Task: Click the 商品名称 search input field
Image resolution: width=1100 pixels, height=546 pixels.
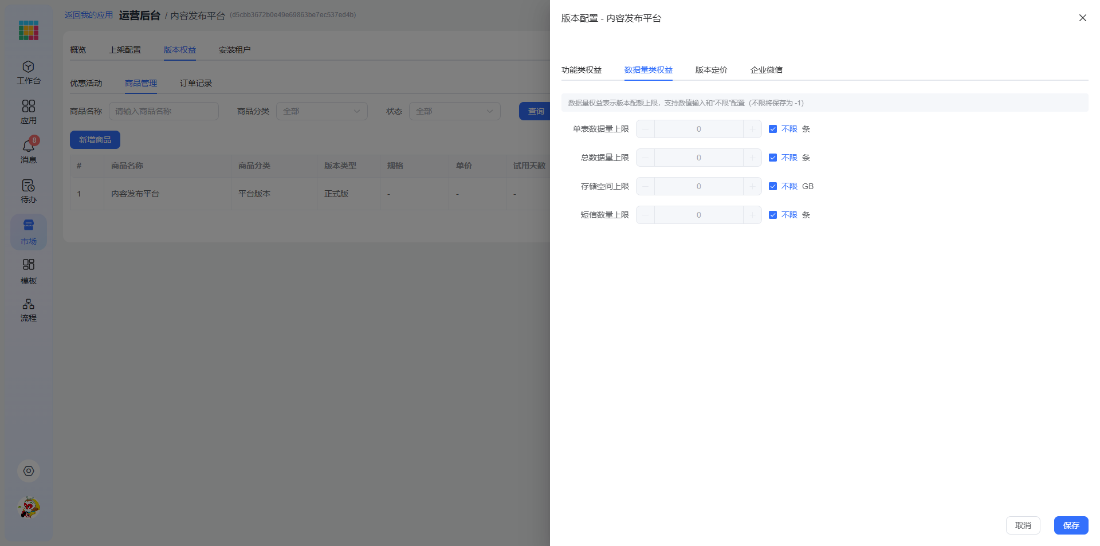Action: [164, 111]
